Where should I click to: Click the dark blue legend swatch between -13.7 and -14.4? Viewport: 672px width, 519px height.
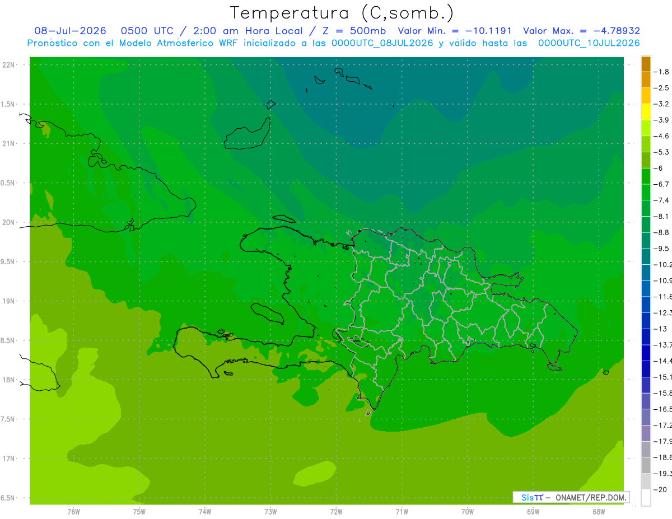coord(646,353)
